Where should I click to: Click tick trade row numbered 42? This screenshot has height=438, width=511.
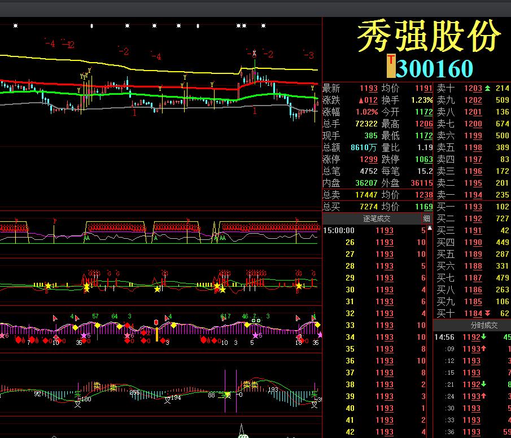pos(375,432)
